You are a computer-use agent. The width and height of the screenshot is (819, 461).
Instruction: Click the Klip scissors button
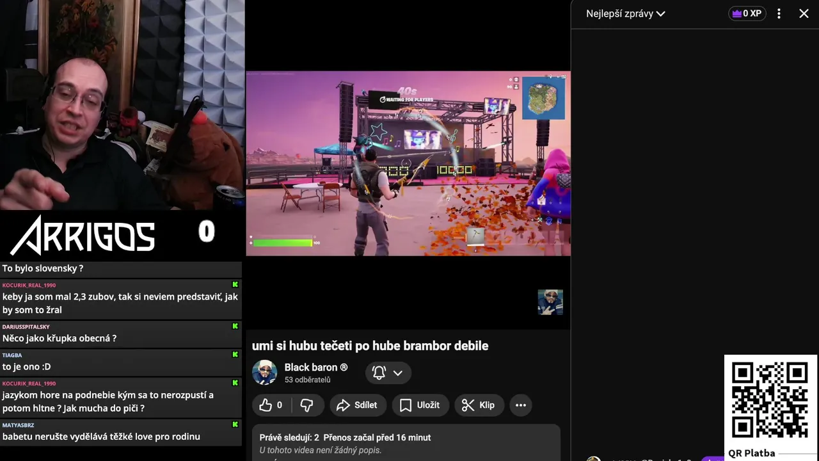pos(479,405)
